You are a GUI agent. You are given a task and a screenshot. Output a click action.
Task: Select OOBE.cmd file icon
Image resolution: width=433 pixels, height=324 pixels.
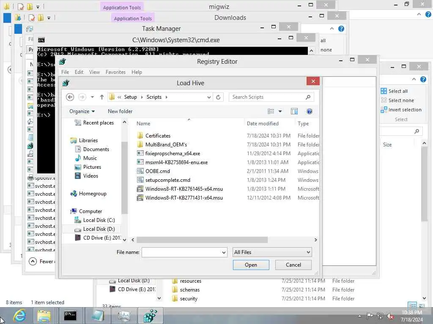(140, 171)
